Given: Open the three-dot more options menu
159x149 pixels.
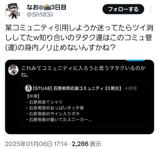Looking at the screenshot, I should [151, 9].
